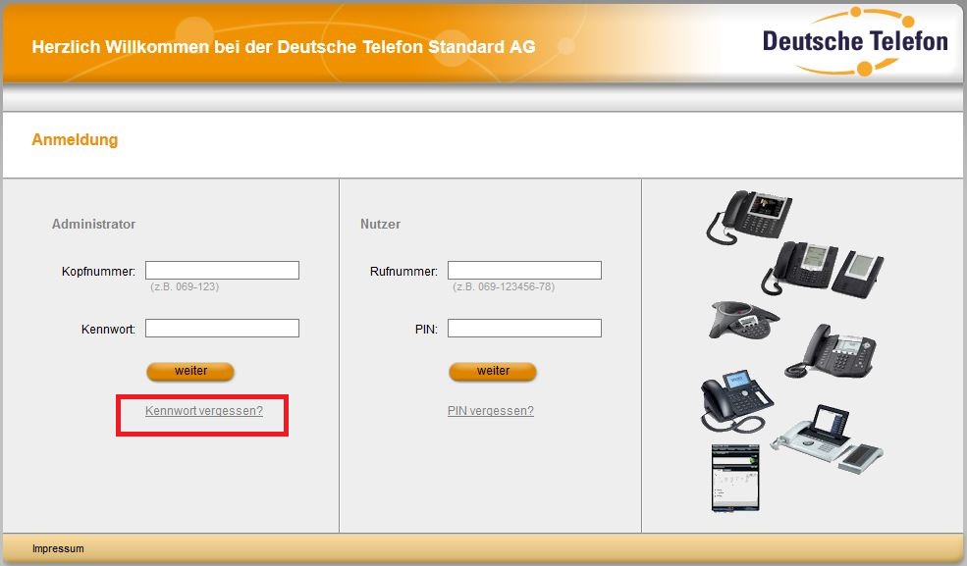Focus the Kennwort password field

222,329
